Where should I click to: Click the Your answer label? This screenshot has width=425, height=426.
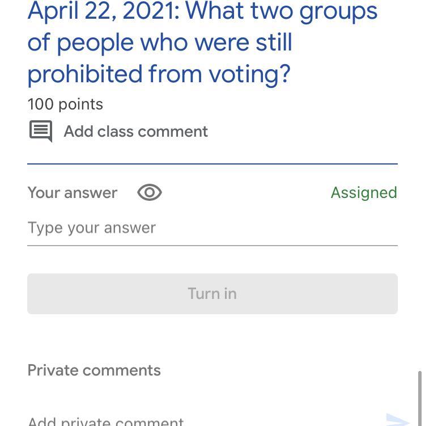[x=73, y=193]
